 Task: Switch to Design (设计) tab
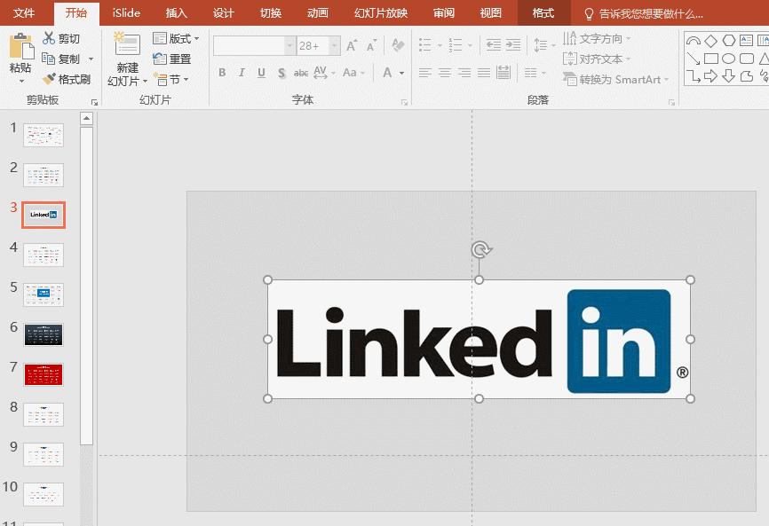click(223, 12)
